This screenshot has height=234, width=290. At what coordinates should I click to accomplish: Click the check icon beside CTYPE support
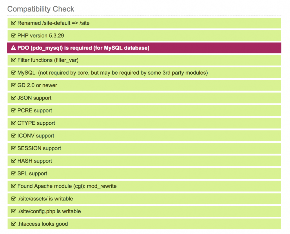pos(13,123)
